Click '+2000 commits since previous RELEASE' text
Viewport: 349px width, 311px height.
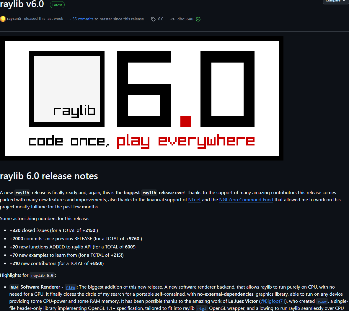tap(76, 238)
